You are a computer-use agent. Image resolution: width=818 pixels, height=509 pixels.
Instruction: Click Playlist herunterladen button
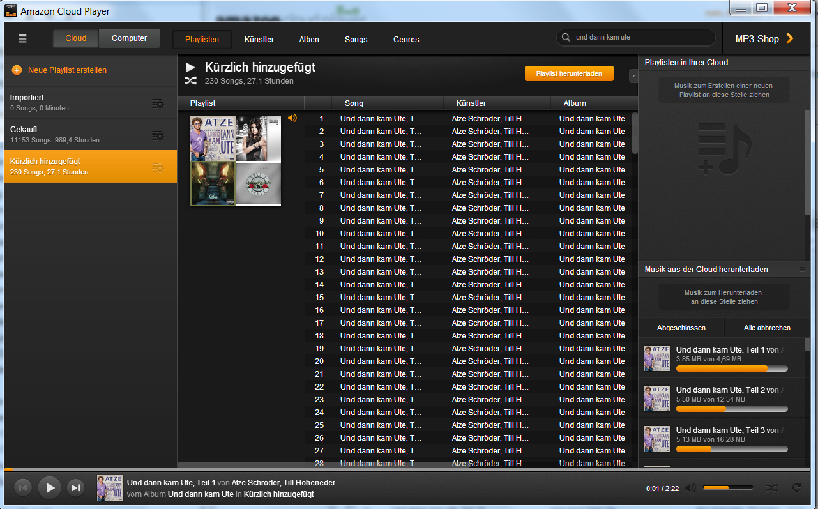569,73
